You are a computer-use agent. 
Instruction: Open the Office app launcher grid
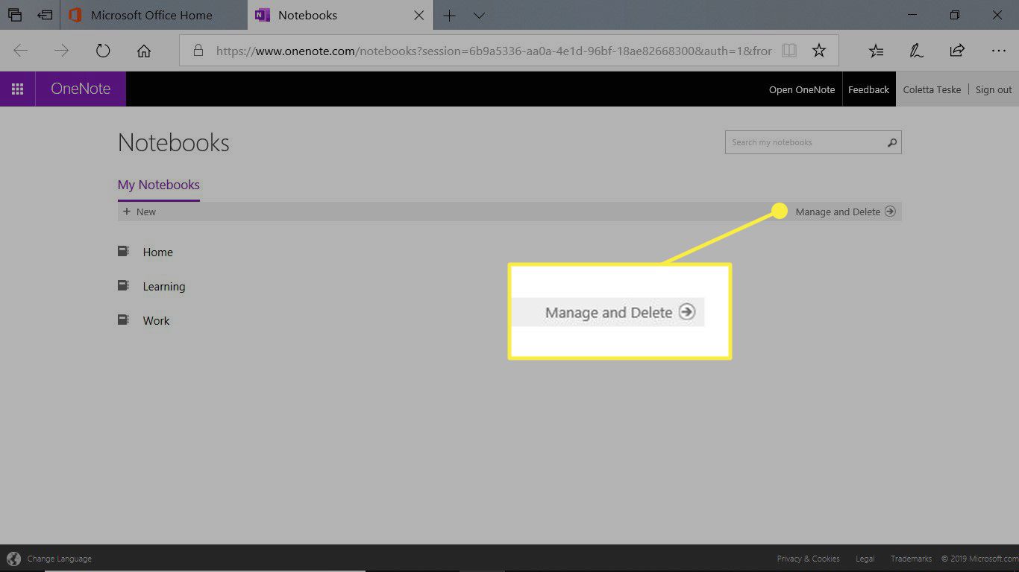click(17, 89)
